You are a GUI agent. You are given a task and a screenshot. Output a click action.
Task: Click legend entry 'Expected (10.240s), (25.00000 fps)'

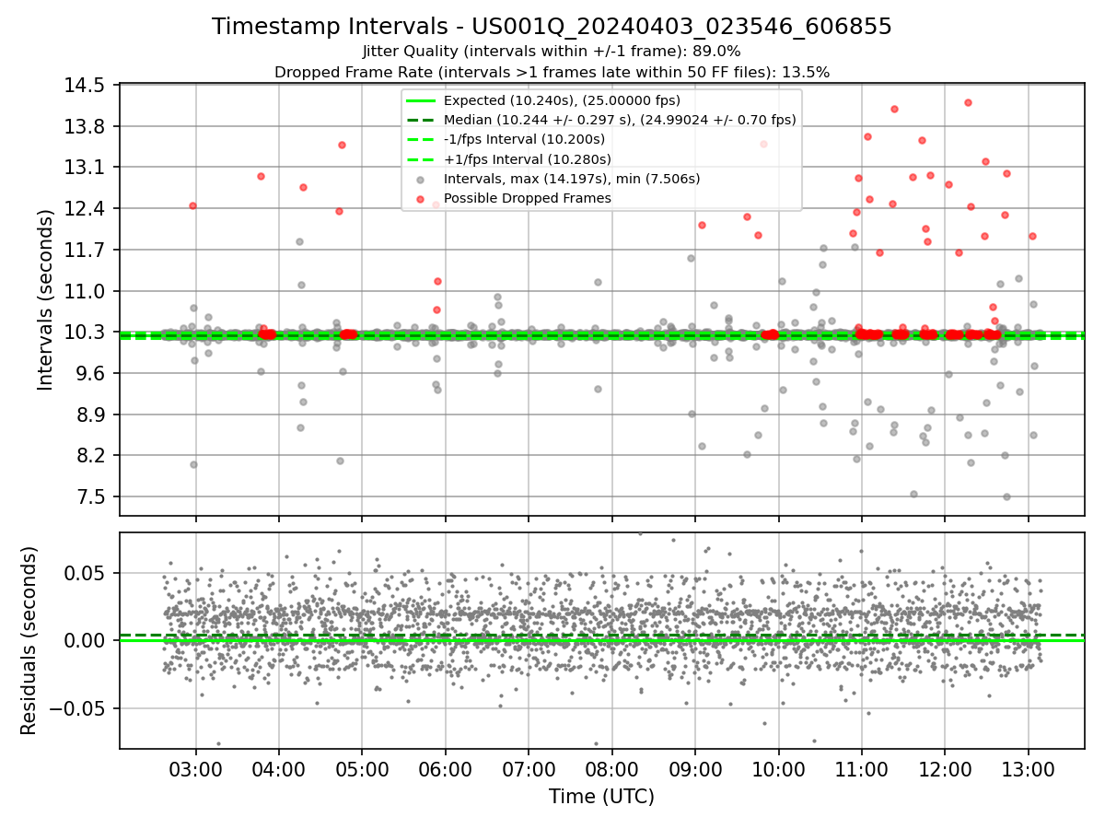tap(562, 100)
